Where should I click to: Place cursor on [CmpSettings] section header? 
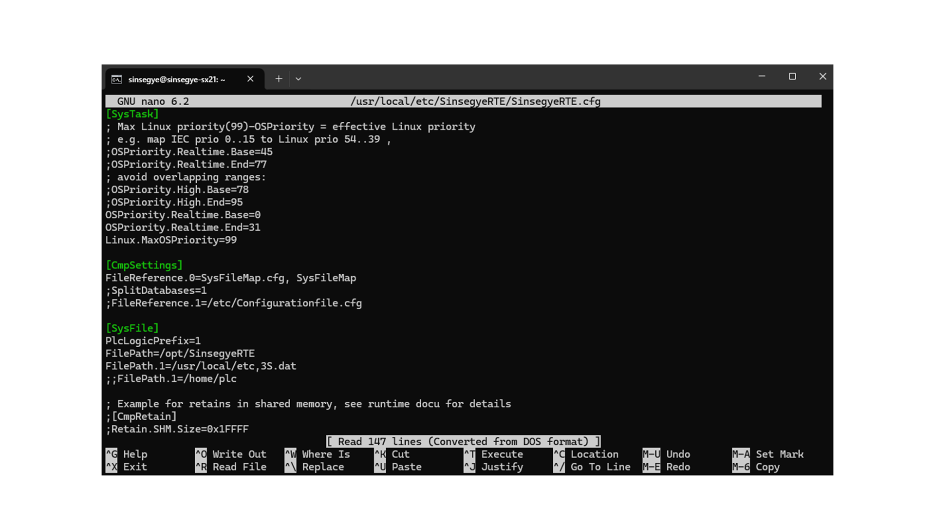(x=144, y=265)
